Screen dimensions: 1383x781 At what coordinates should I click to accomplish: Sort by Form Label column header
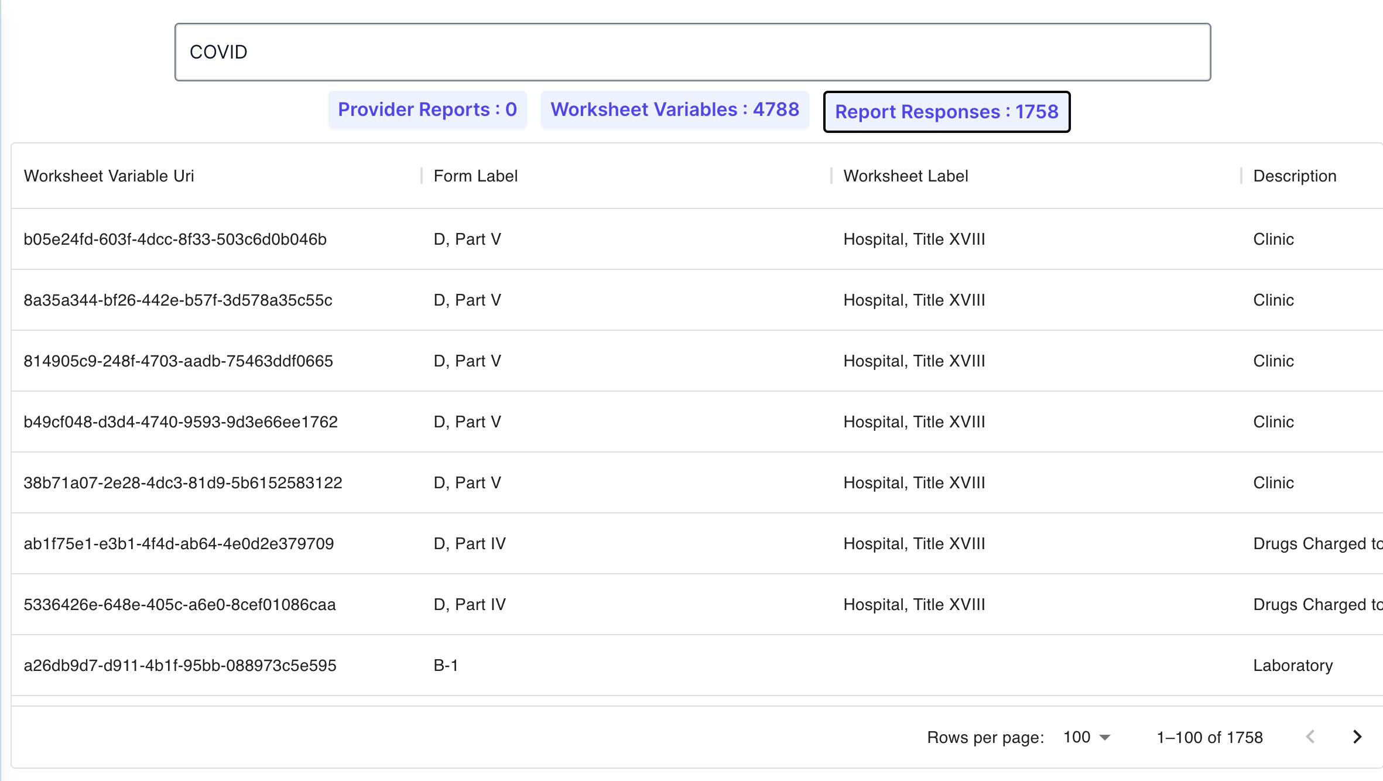click(475, 176)
